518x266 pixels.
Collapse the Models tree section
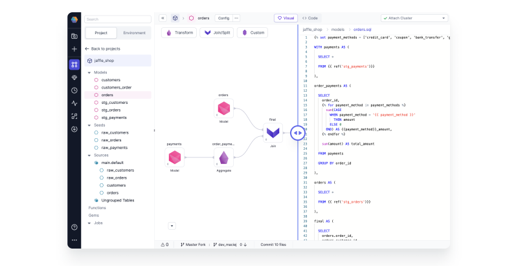click(89, 72)
